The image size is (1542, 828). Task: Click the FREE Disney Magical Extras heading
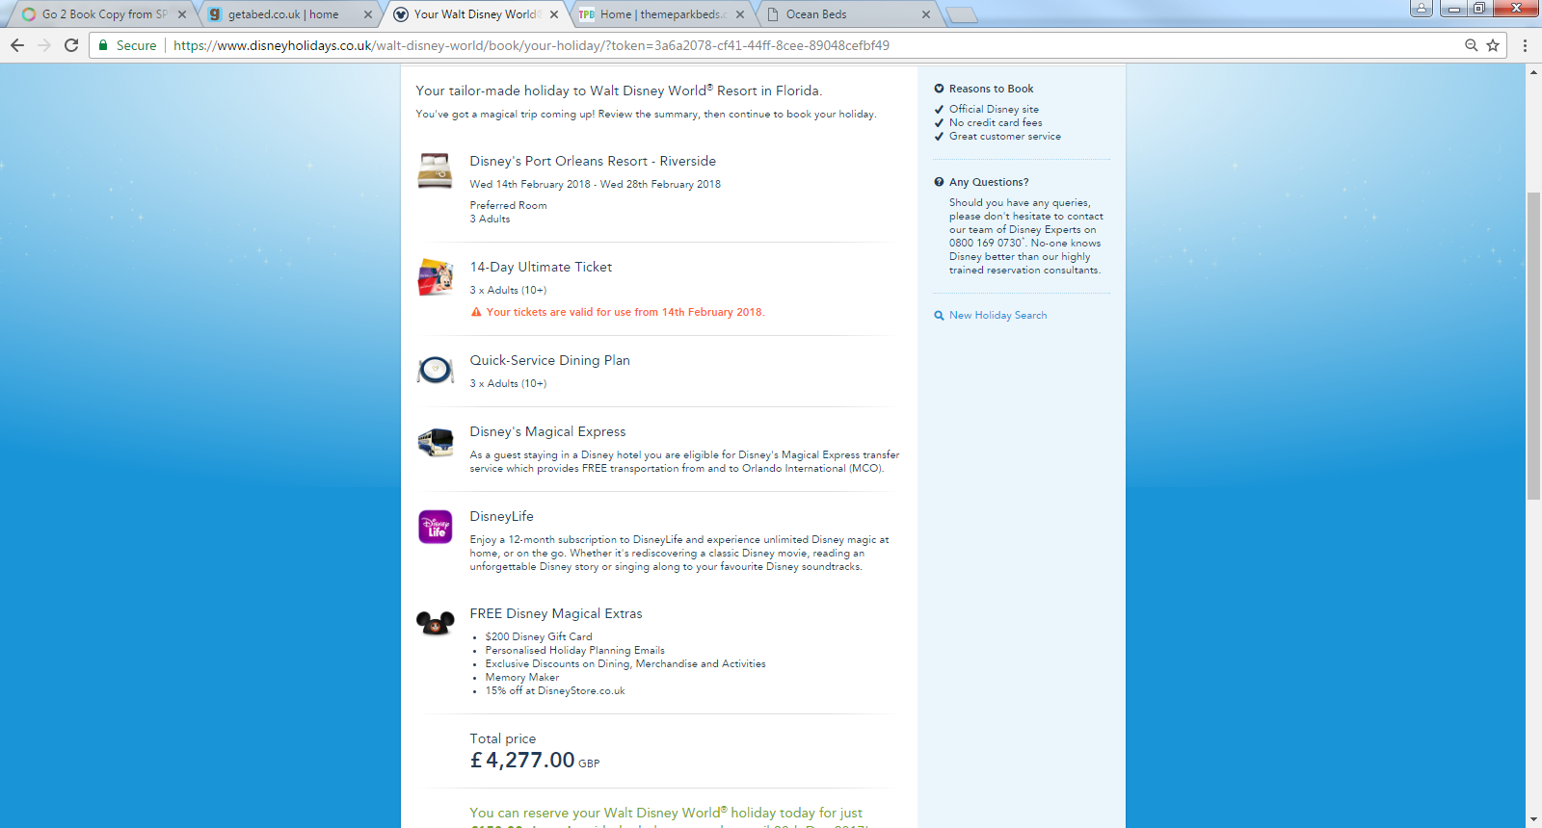[556, 613]
